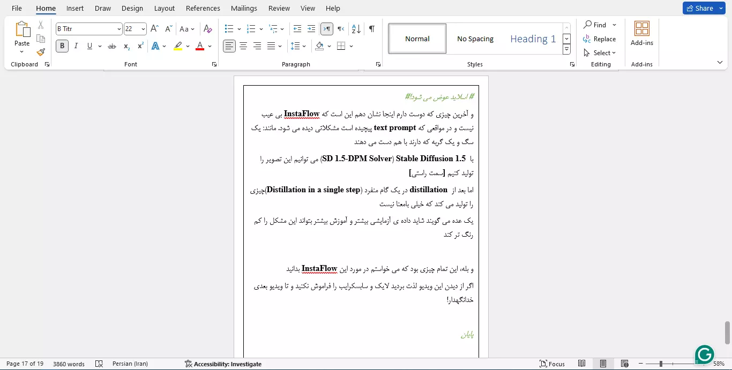Screen dimensions: 732x370
Task: Open line and paragraph spacing options
Action: 297,46
